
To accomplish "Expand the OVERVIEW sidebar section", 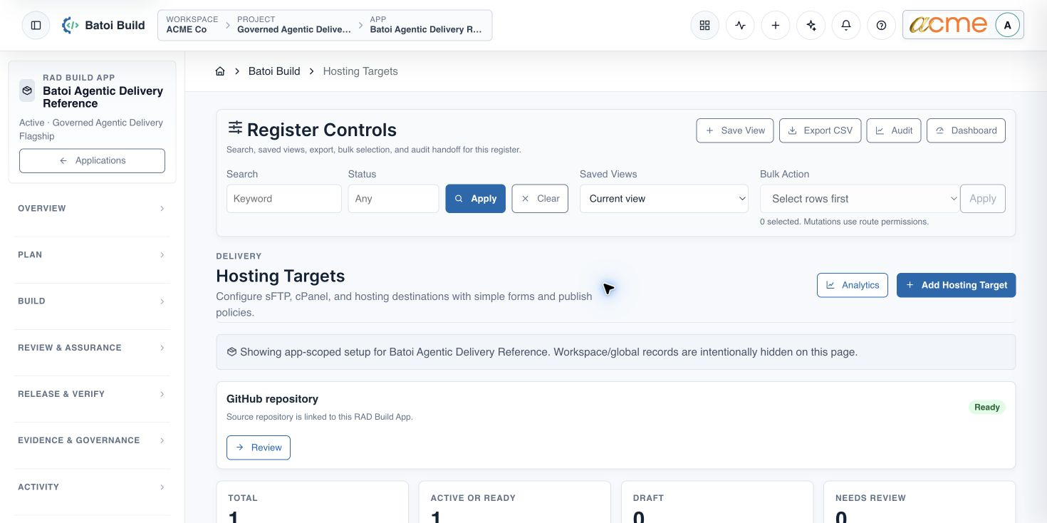I will (92, 209).
